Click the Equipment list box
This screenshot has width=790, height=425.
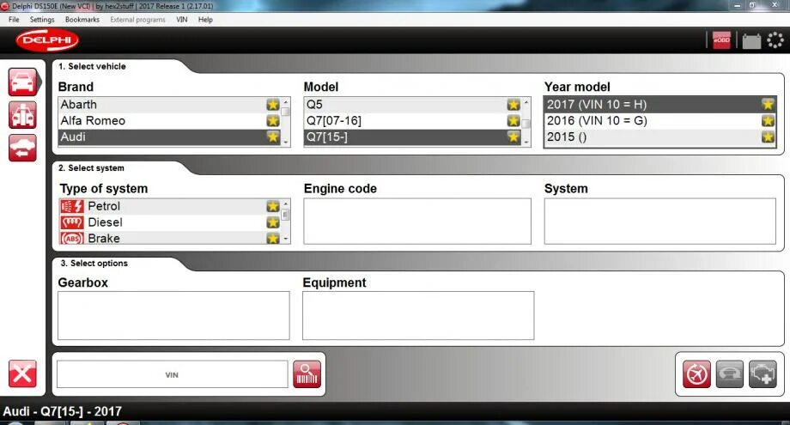click(x=418, y=316)
